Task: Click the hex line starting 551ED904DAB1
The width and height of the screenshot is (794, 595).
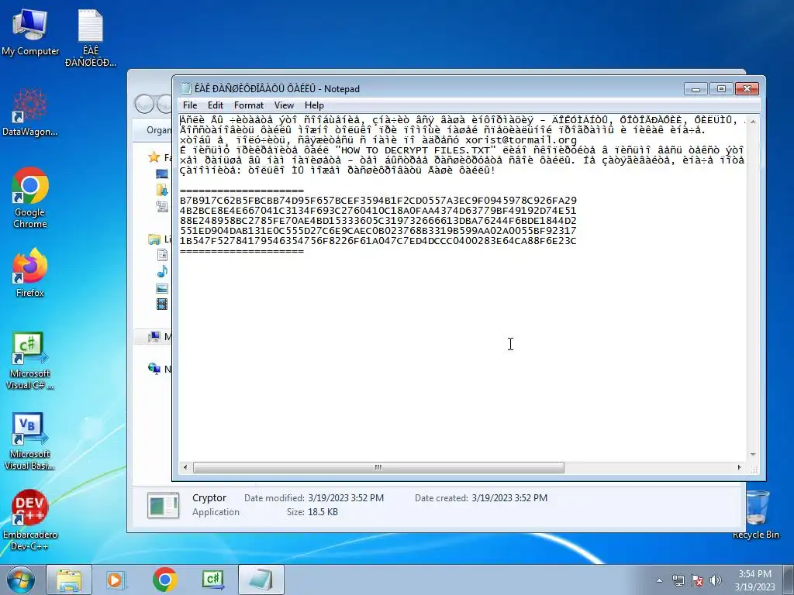Action: (x=378, y=231)
